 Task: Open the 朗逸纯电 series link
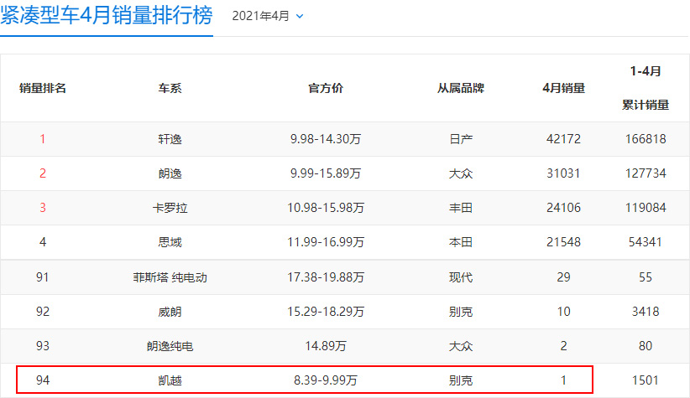point(170,346)
